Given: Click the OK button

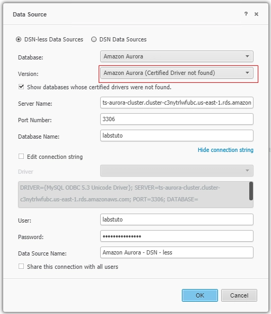Looking at the screenshot, I should (x=199, y=295).
